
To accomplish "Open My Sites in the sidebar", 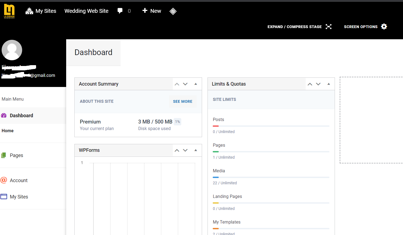I will [19, 197].
